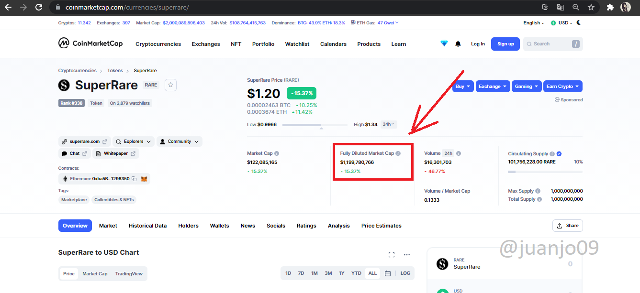Screen dimensions: 640x293
Task: Expand the Explorers dropdown
Action: tap(134, 141)
